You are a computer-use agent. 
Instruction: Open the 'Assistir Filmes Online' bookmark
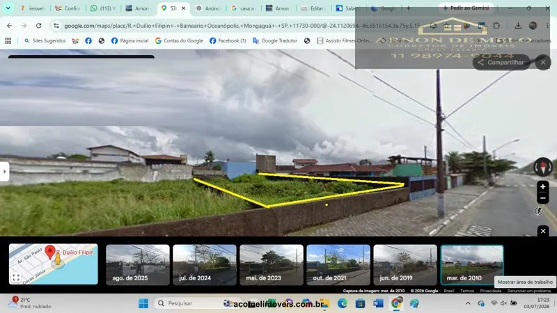pyautogui.click(x=345, y=41)
